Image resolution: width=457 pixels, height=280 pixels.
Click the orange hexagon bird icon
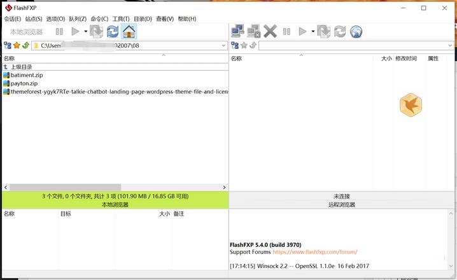click(x=411, y=105)
